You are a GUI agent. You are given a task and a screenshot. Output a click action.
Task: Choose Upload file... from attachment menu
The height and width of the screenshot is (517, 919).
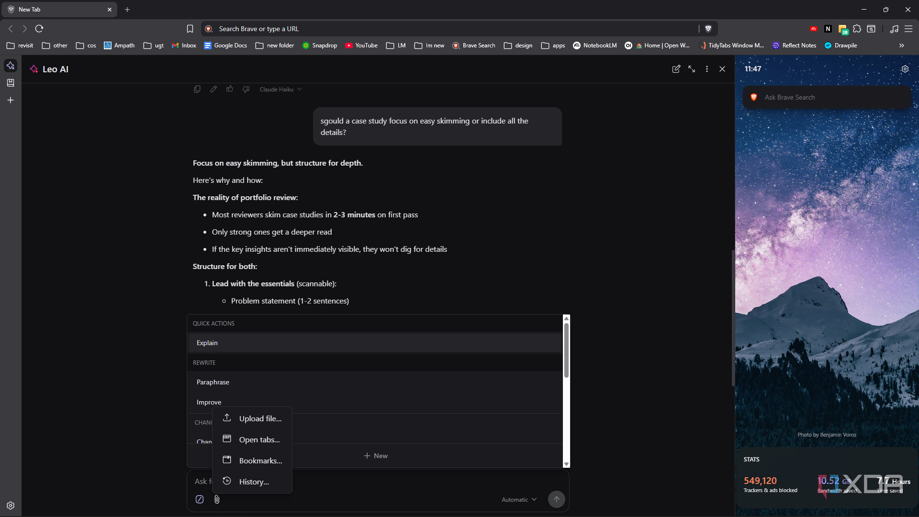coord(252,418)
